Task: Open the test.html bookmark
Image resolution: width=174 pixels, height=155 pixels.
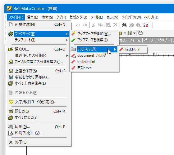Action: [132, 49]
